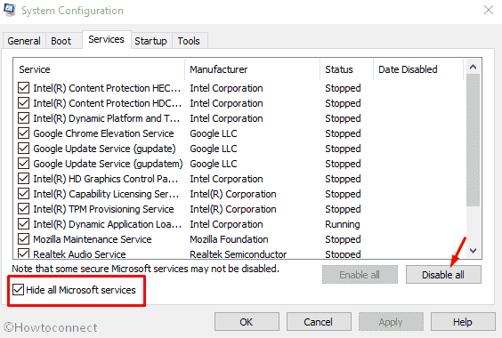Click the Cancel button
Viewport: 502px width, 338px height.
click(319, 322)
